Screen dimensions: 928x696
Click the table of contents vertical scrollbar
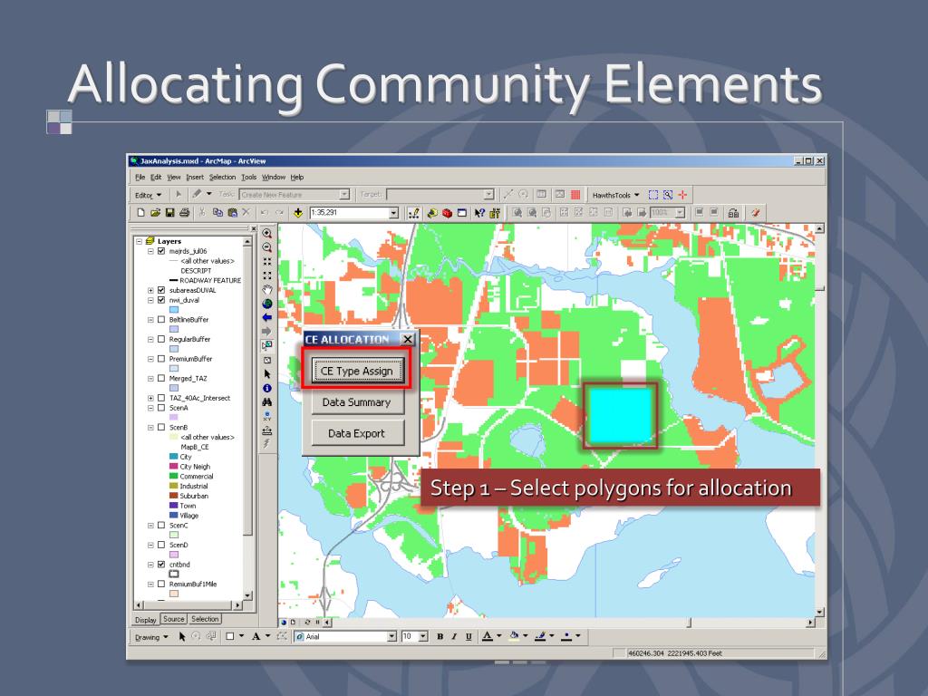[x=247, y=419]
